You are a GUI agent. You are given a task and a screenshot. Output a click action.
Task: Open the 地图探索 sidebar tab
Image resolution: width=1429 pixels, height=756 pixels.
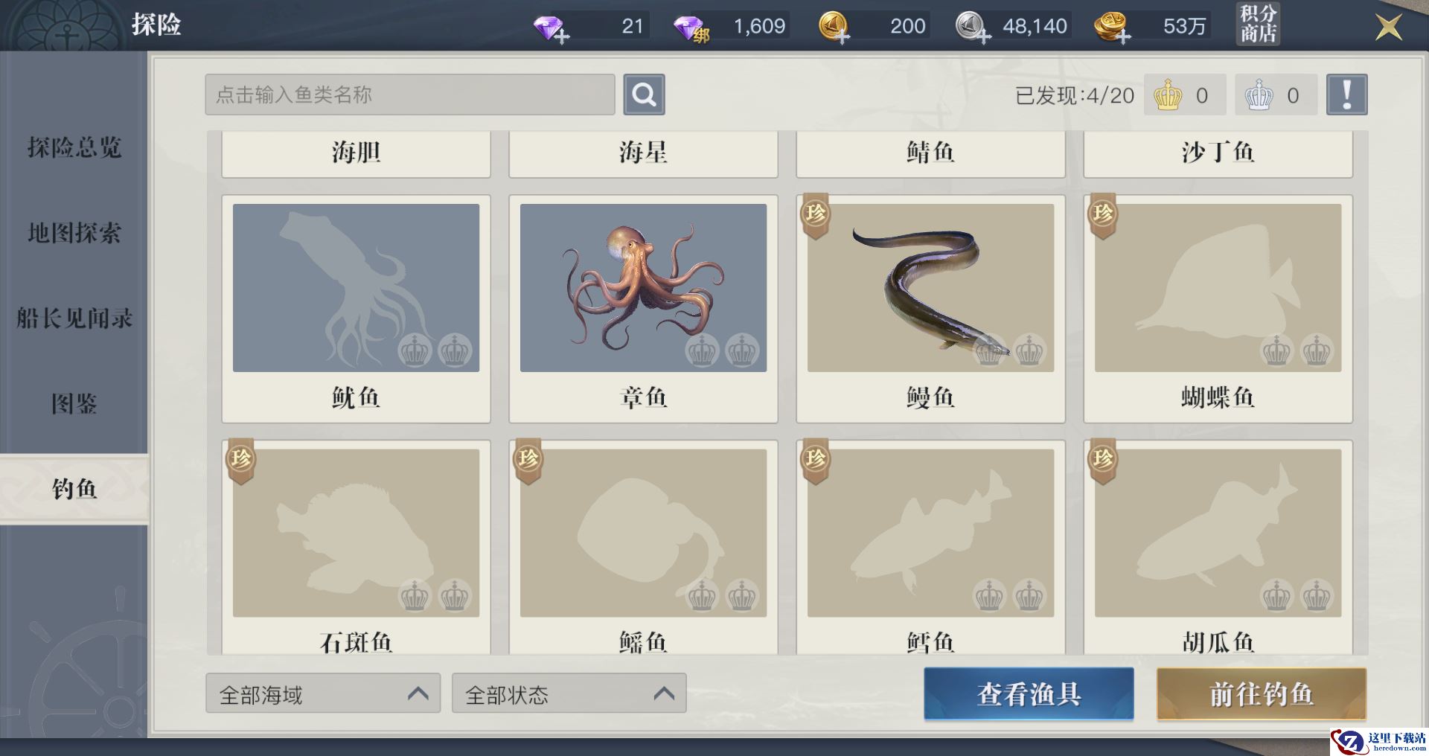point(74,233)
